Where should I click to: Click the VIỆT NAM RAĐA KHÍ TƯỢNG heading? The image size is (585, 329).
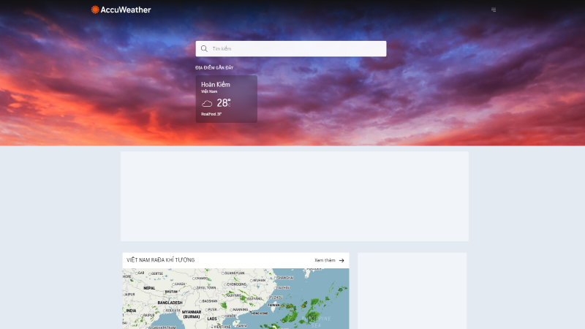(x=160, y=260)
